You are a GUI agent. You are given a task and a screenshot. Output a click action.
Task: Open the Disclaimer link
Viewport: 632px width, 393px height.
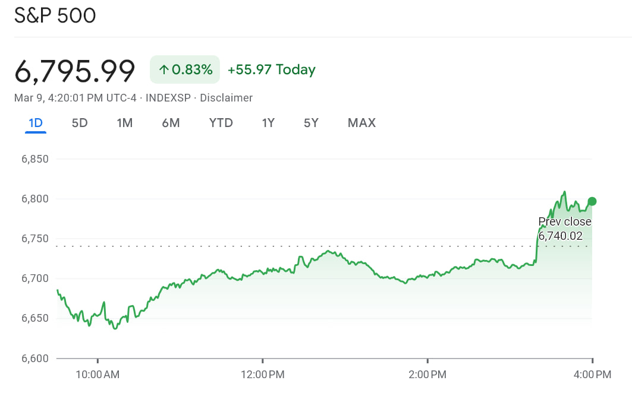227,97
